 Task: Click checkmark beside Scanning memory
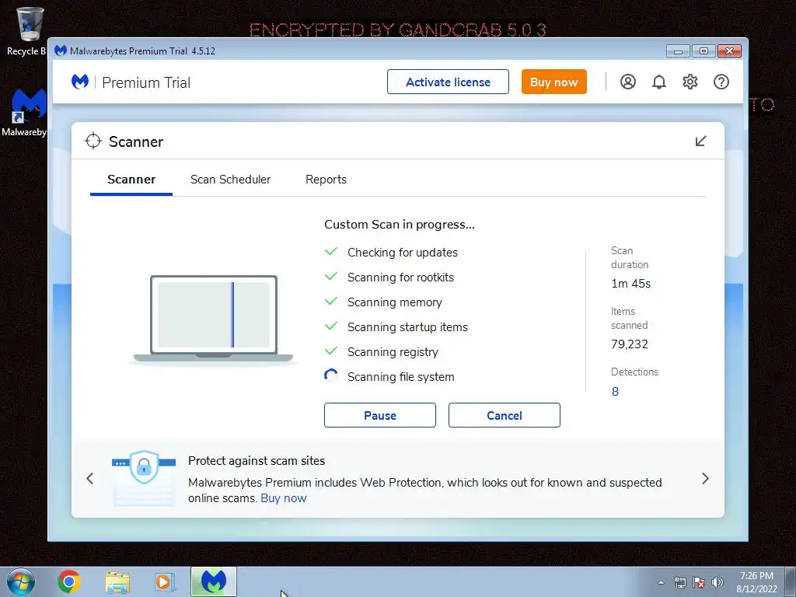coord(331,302)
